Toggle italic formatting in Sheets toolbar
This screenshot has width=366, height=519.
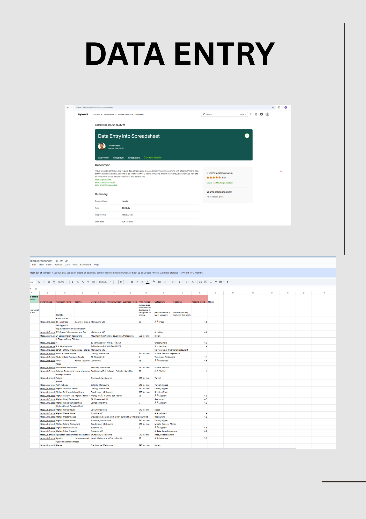click(x=137, y=282)
